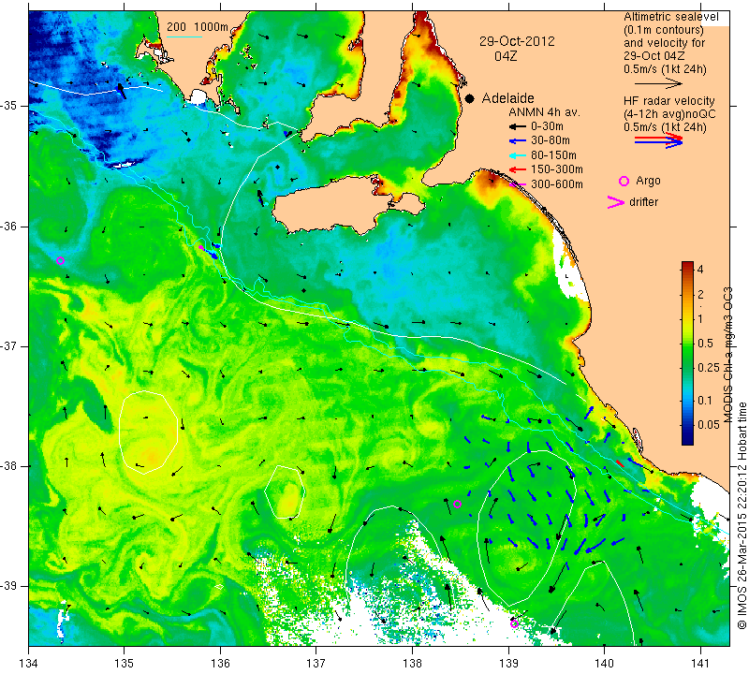
Task: Click the '200 1000m' depth contour label
Action: tap(198, 27)
